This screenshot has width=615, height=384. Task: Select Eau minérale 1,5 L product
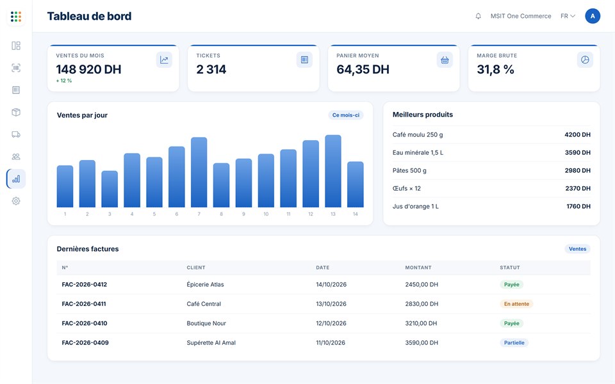(x=418, y=153)
